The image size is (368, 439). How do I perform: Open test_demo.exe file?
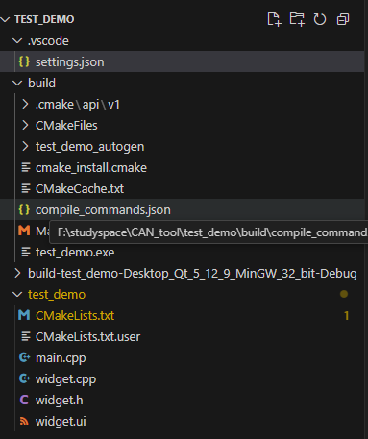[75, 253]
